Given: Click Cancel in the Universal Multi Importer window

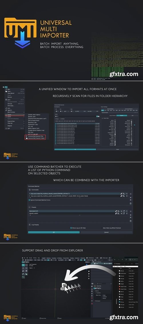Looking at the screenshot, I should click(118, 149).
